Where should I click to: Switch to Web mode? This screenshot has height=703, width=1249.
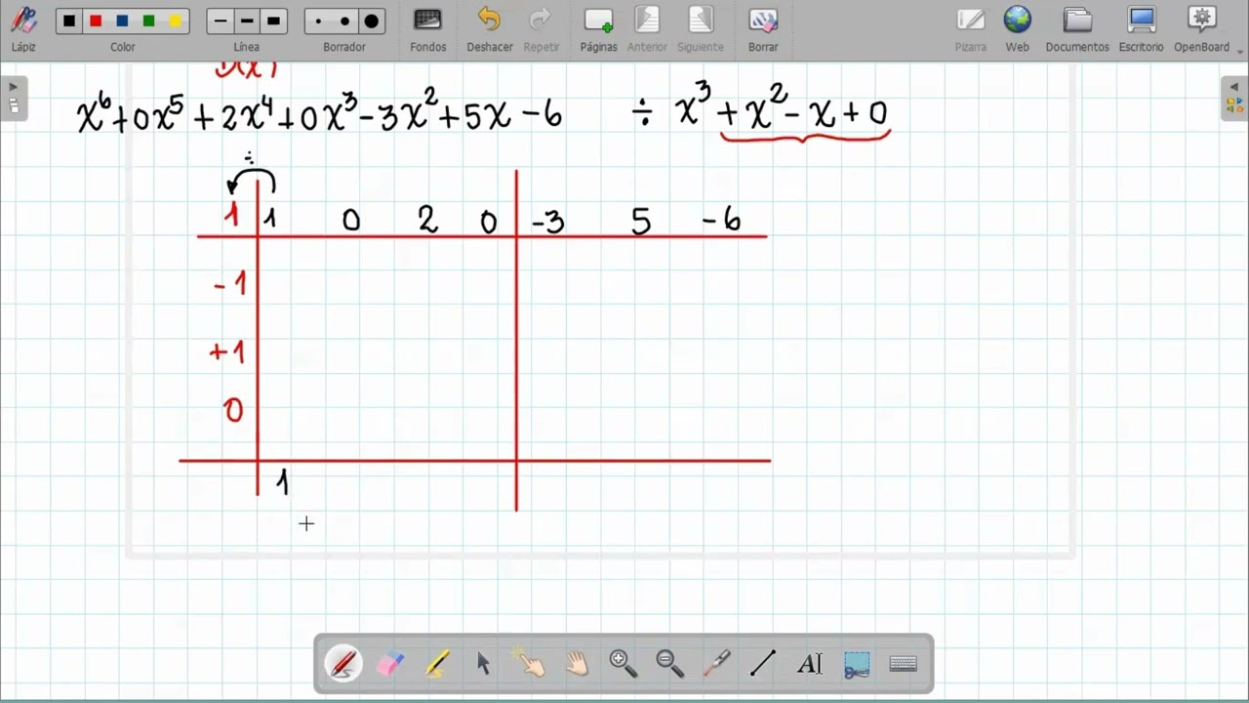tap(1017, 28)
